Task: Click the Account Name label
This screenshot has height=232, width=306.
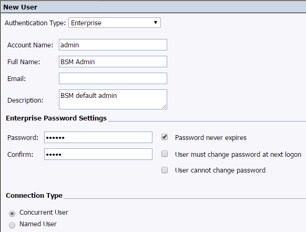Action: [x=30, y=45]
